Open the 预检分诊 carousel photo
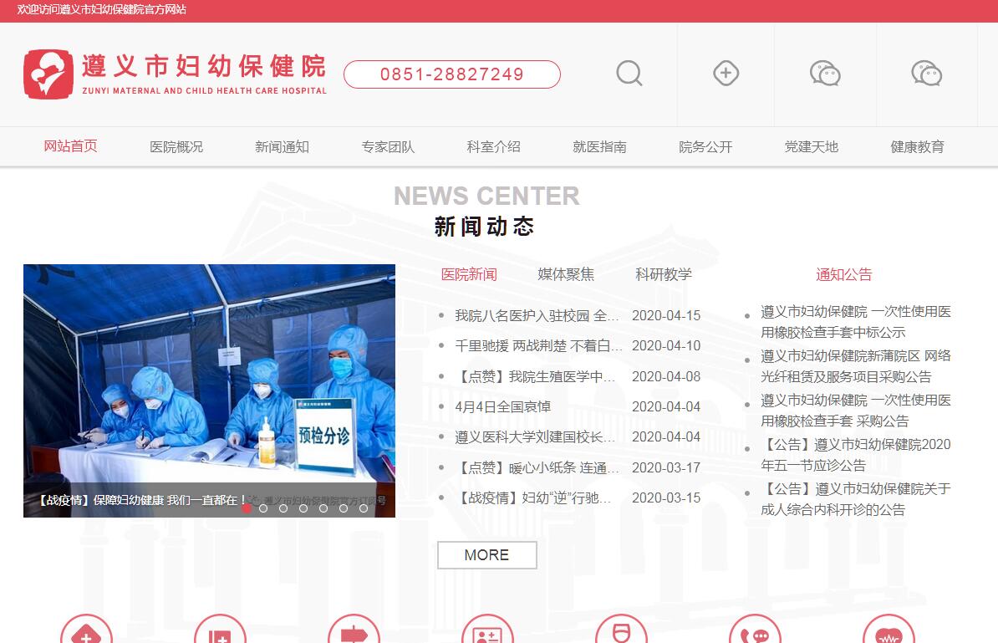The height and width of the screenshot is (643, 998). point(209,376)
